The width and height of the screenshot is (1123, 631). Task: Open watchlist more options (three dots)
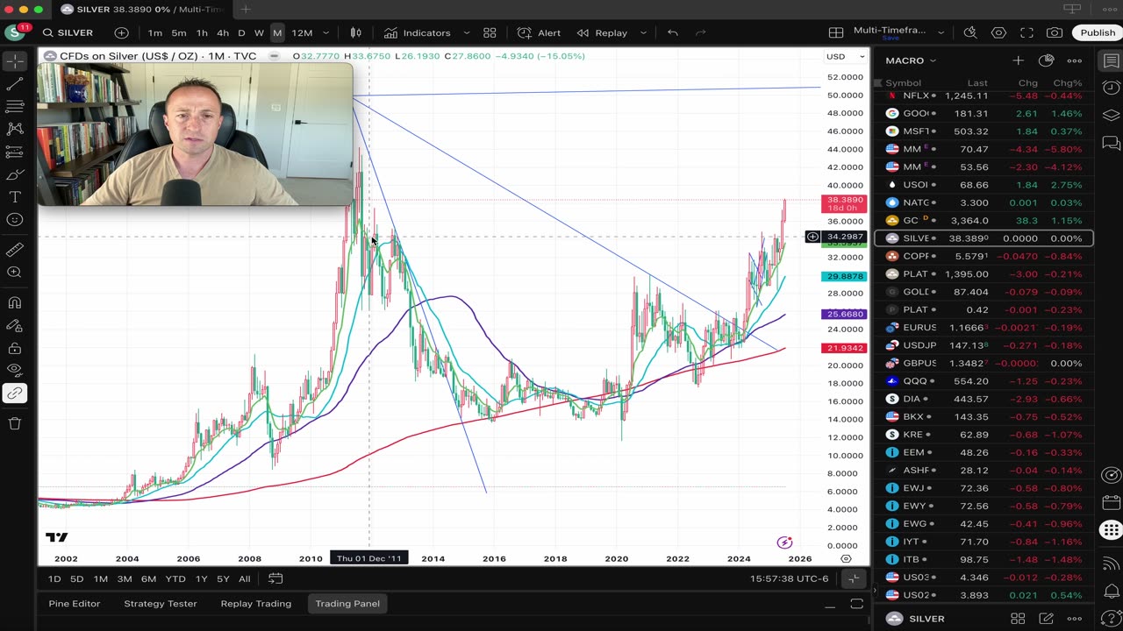point(1074,60)
